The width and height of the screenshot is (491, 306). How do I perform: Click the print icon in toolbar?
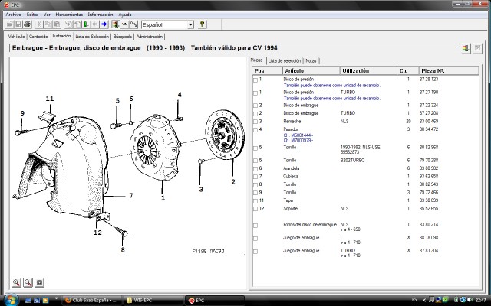[28, 24]
